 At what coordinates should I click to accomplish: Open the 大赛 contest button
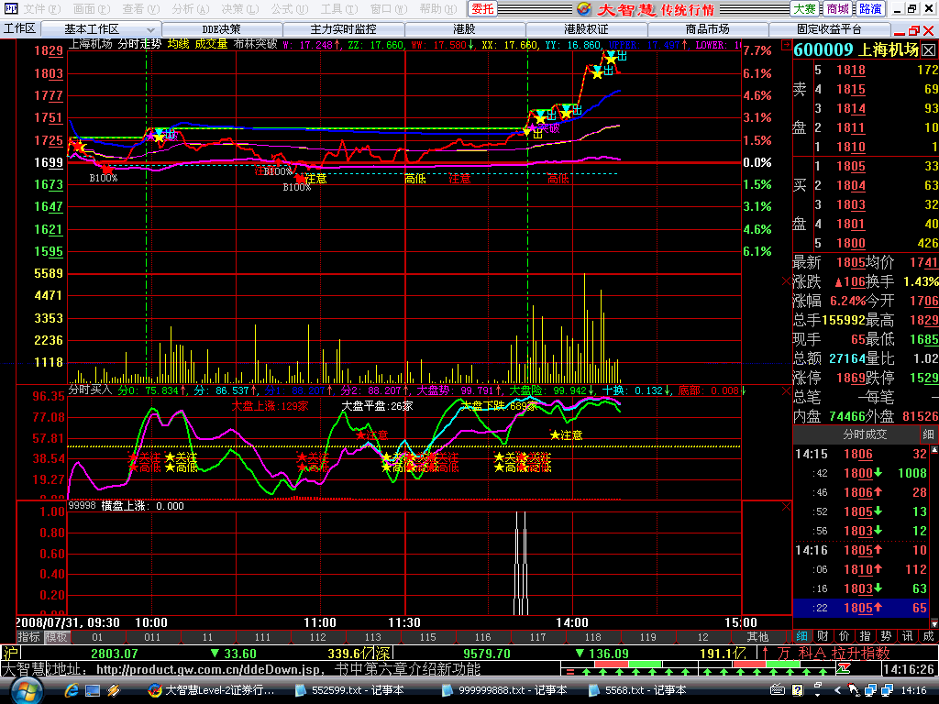click(804, 8)
